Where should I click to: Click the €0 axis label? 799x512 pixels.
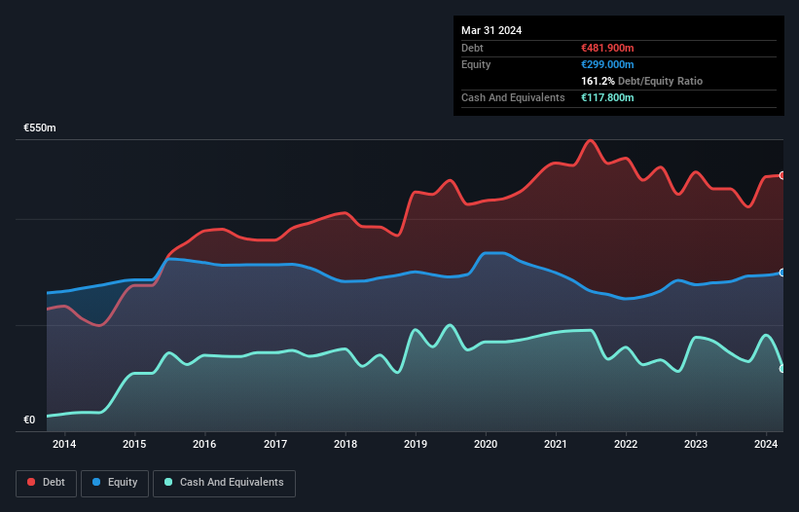pos(29,420)
